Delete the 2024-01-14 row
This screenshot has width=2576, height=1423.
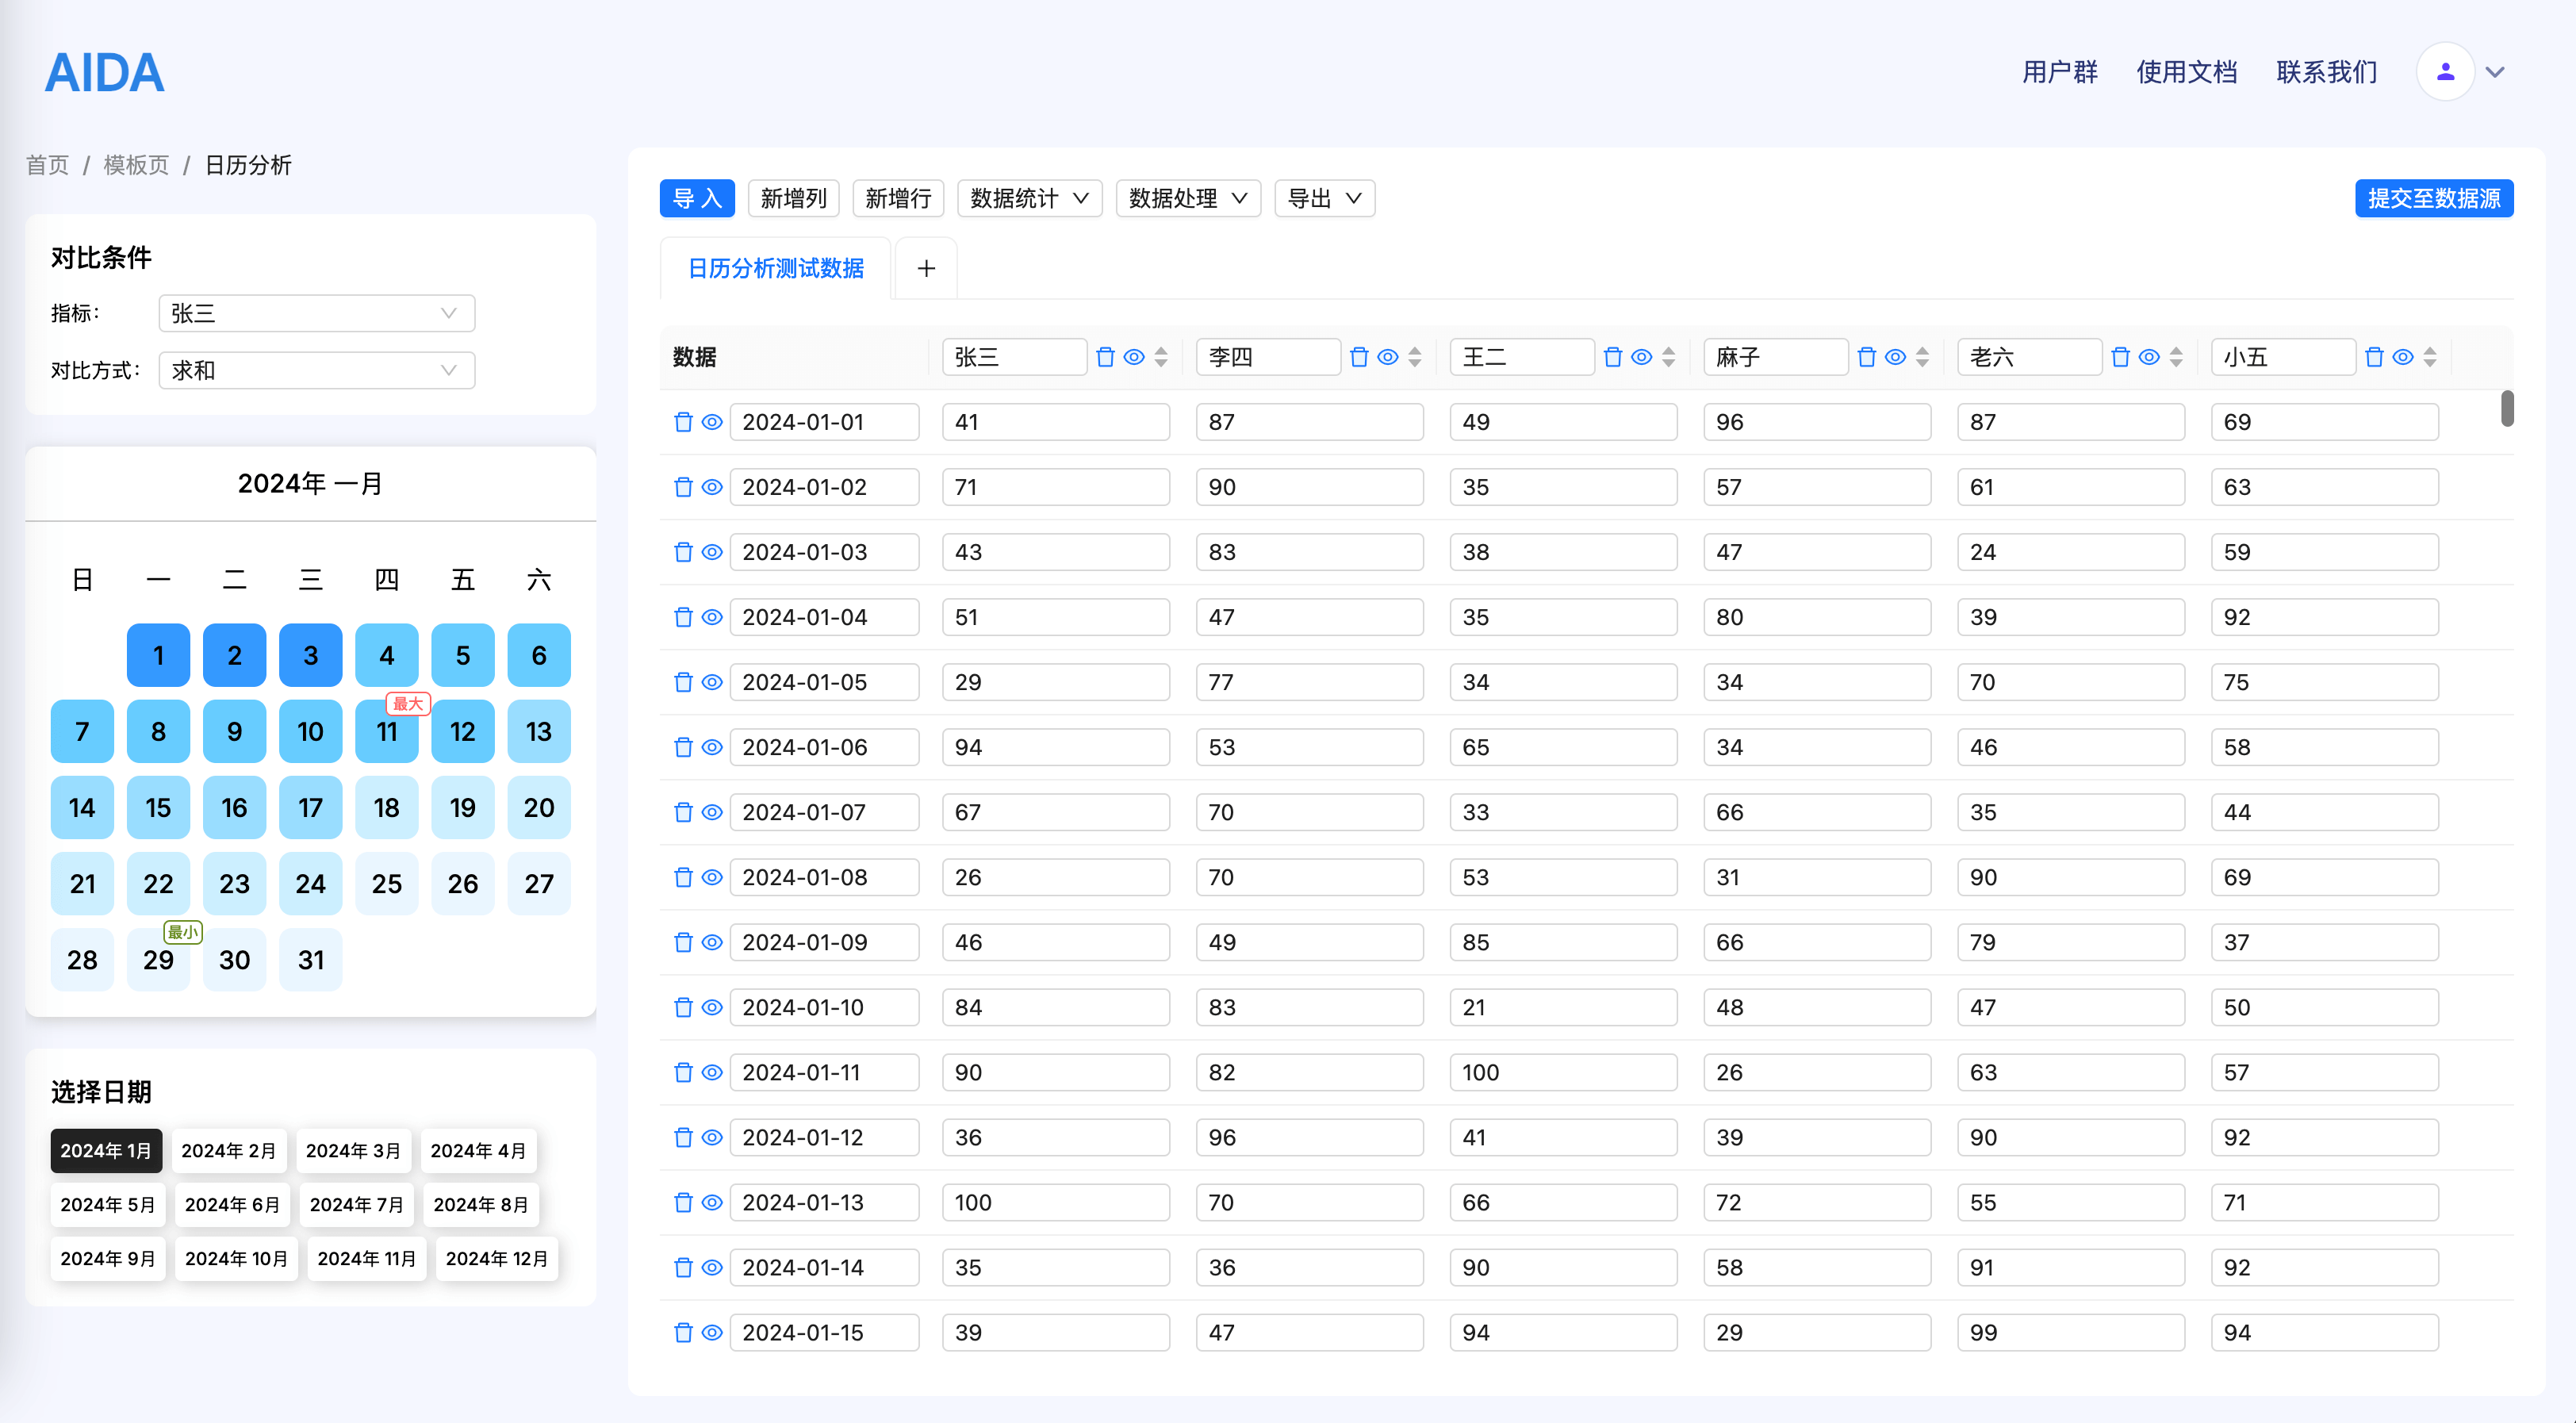(684, 1267)
